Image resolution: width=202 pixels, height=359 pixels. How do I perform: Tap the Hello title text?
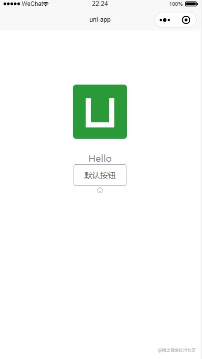[100, 158]
